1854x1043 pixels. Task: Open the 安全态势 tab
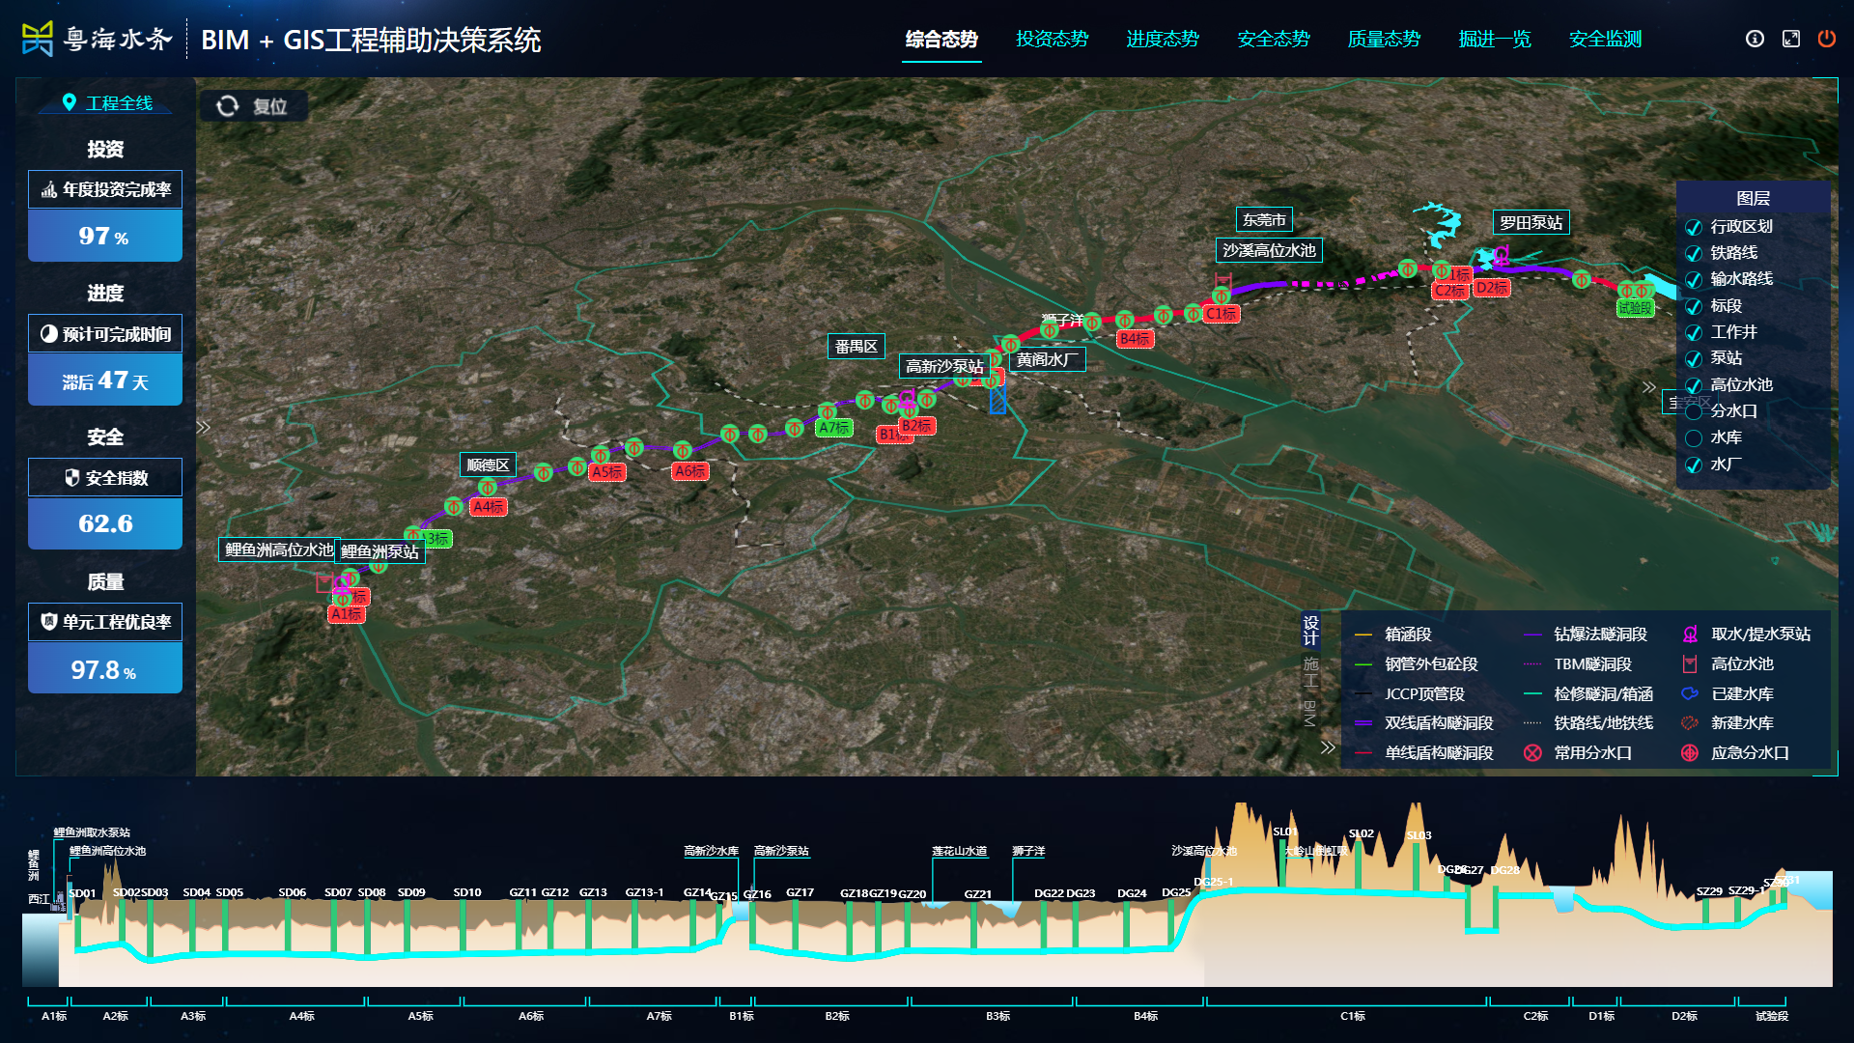1274,40
